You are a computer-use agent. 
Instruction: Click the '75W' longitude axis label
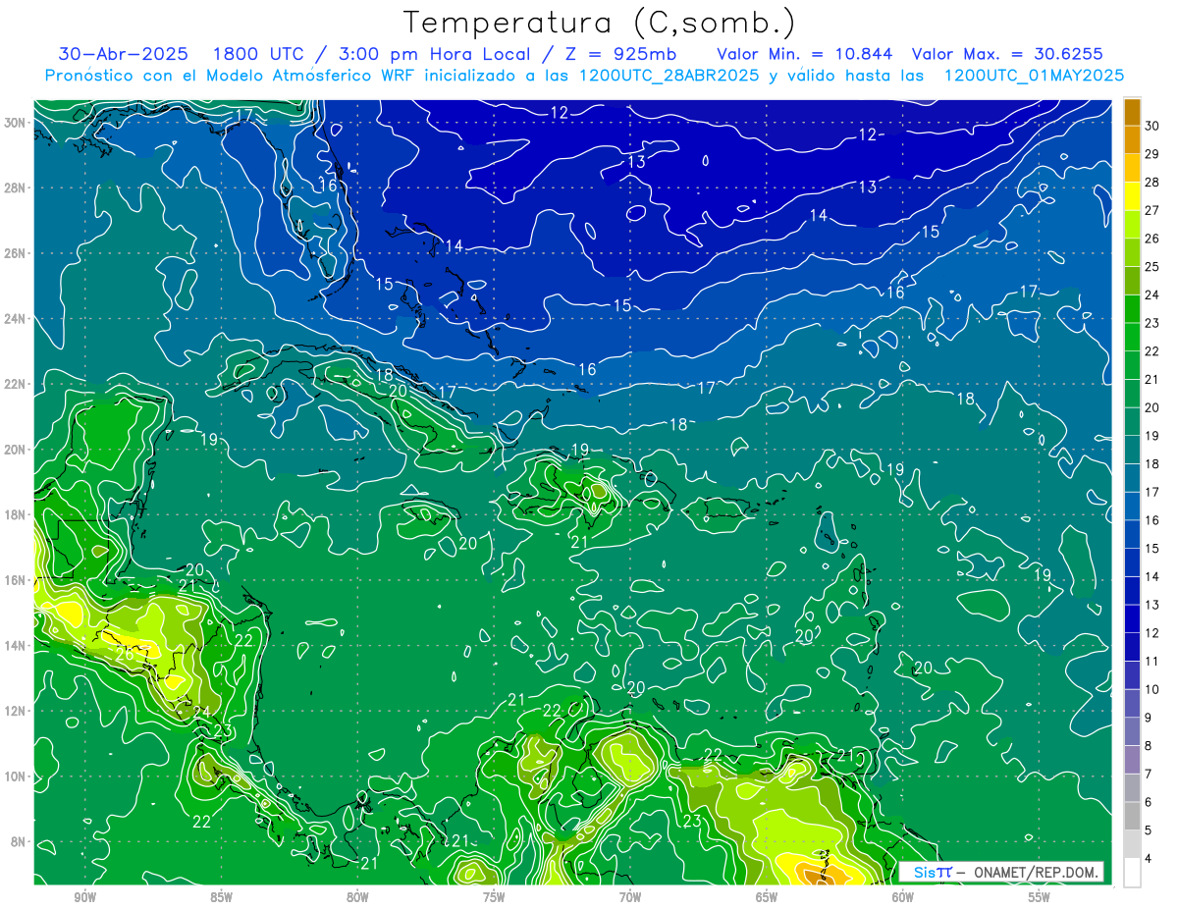493,897
